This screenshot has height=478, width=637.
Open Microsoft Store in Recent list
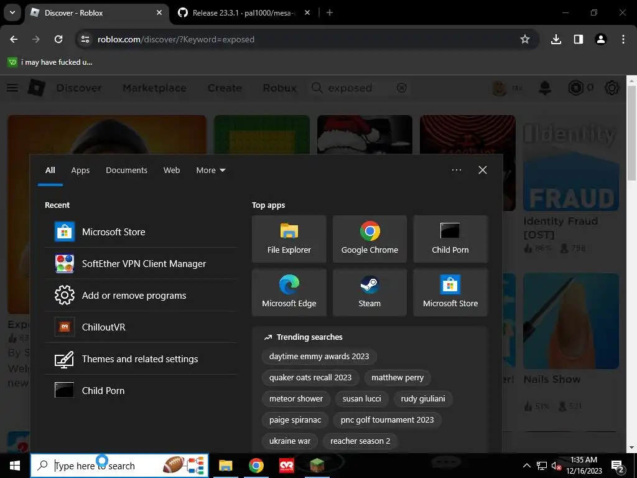(x=141, y=232)
